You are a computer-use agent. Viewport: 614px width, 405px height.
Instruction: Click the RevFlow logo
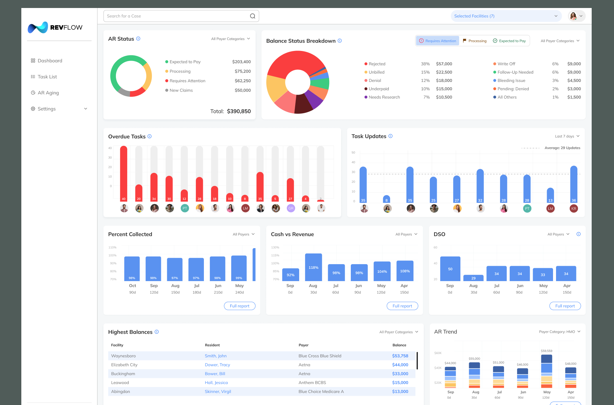coord(55,27)
